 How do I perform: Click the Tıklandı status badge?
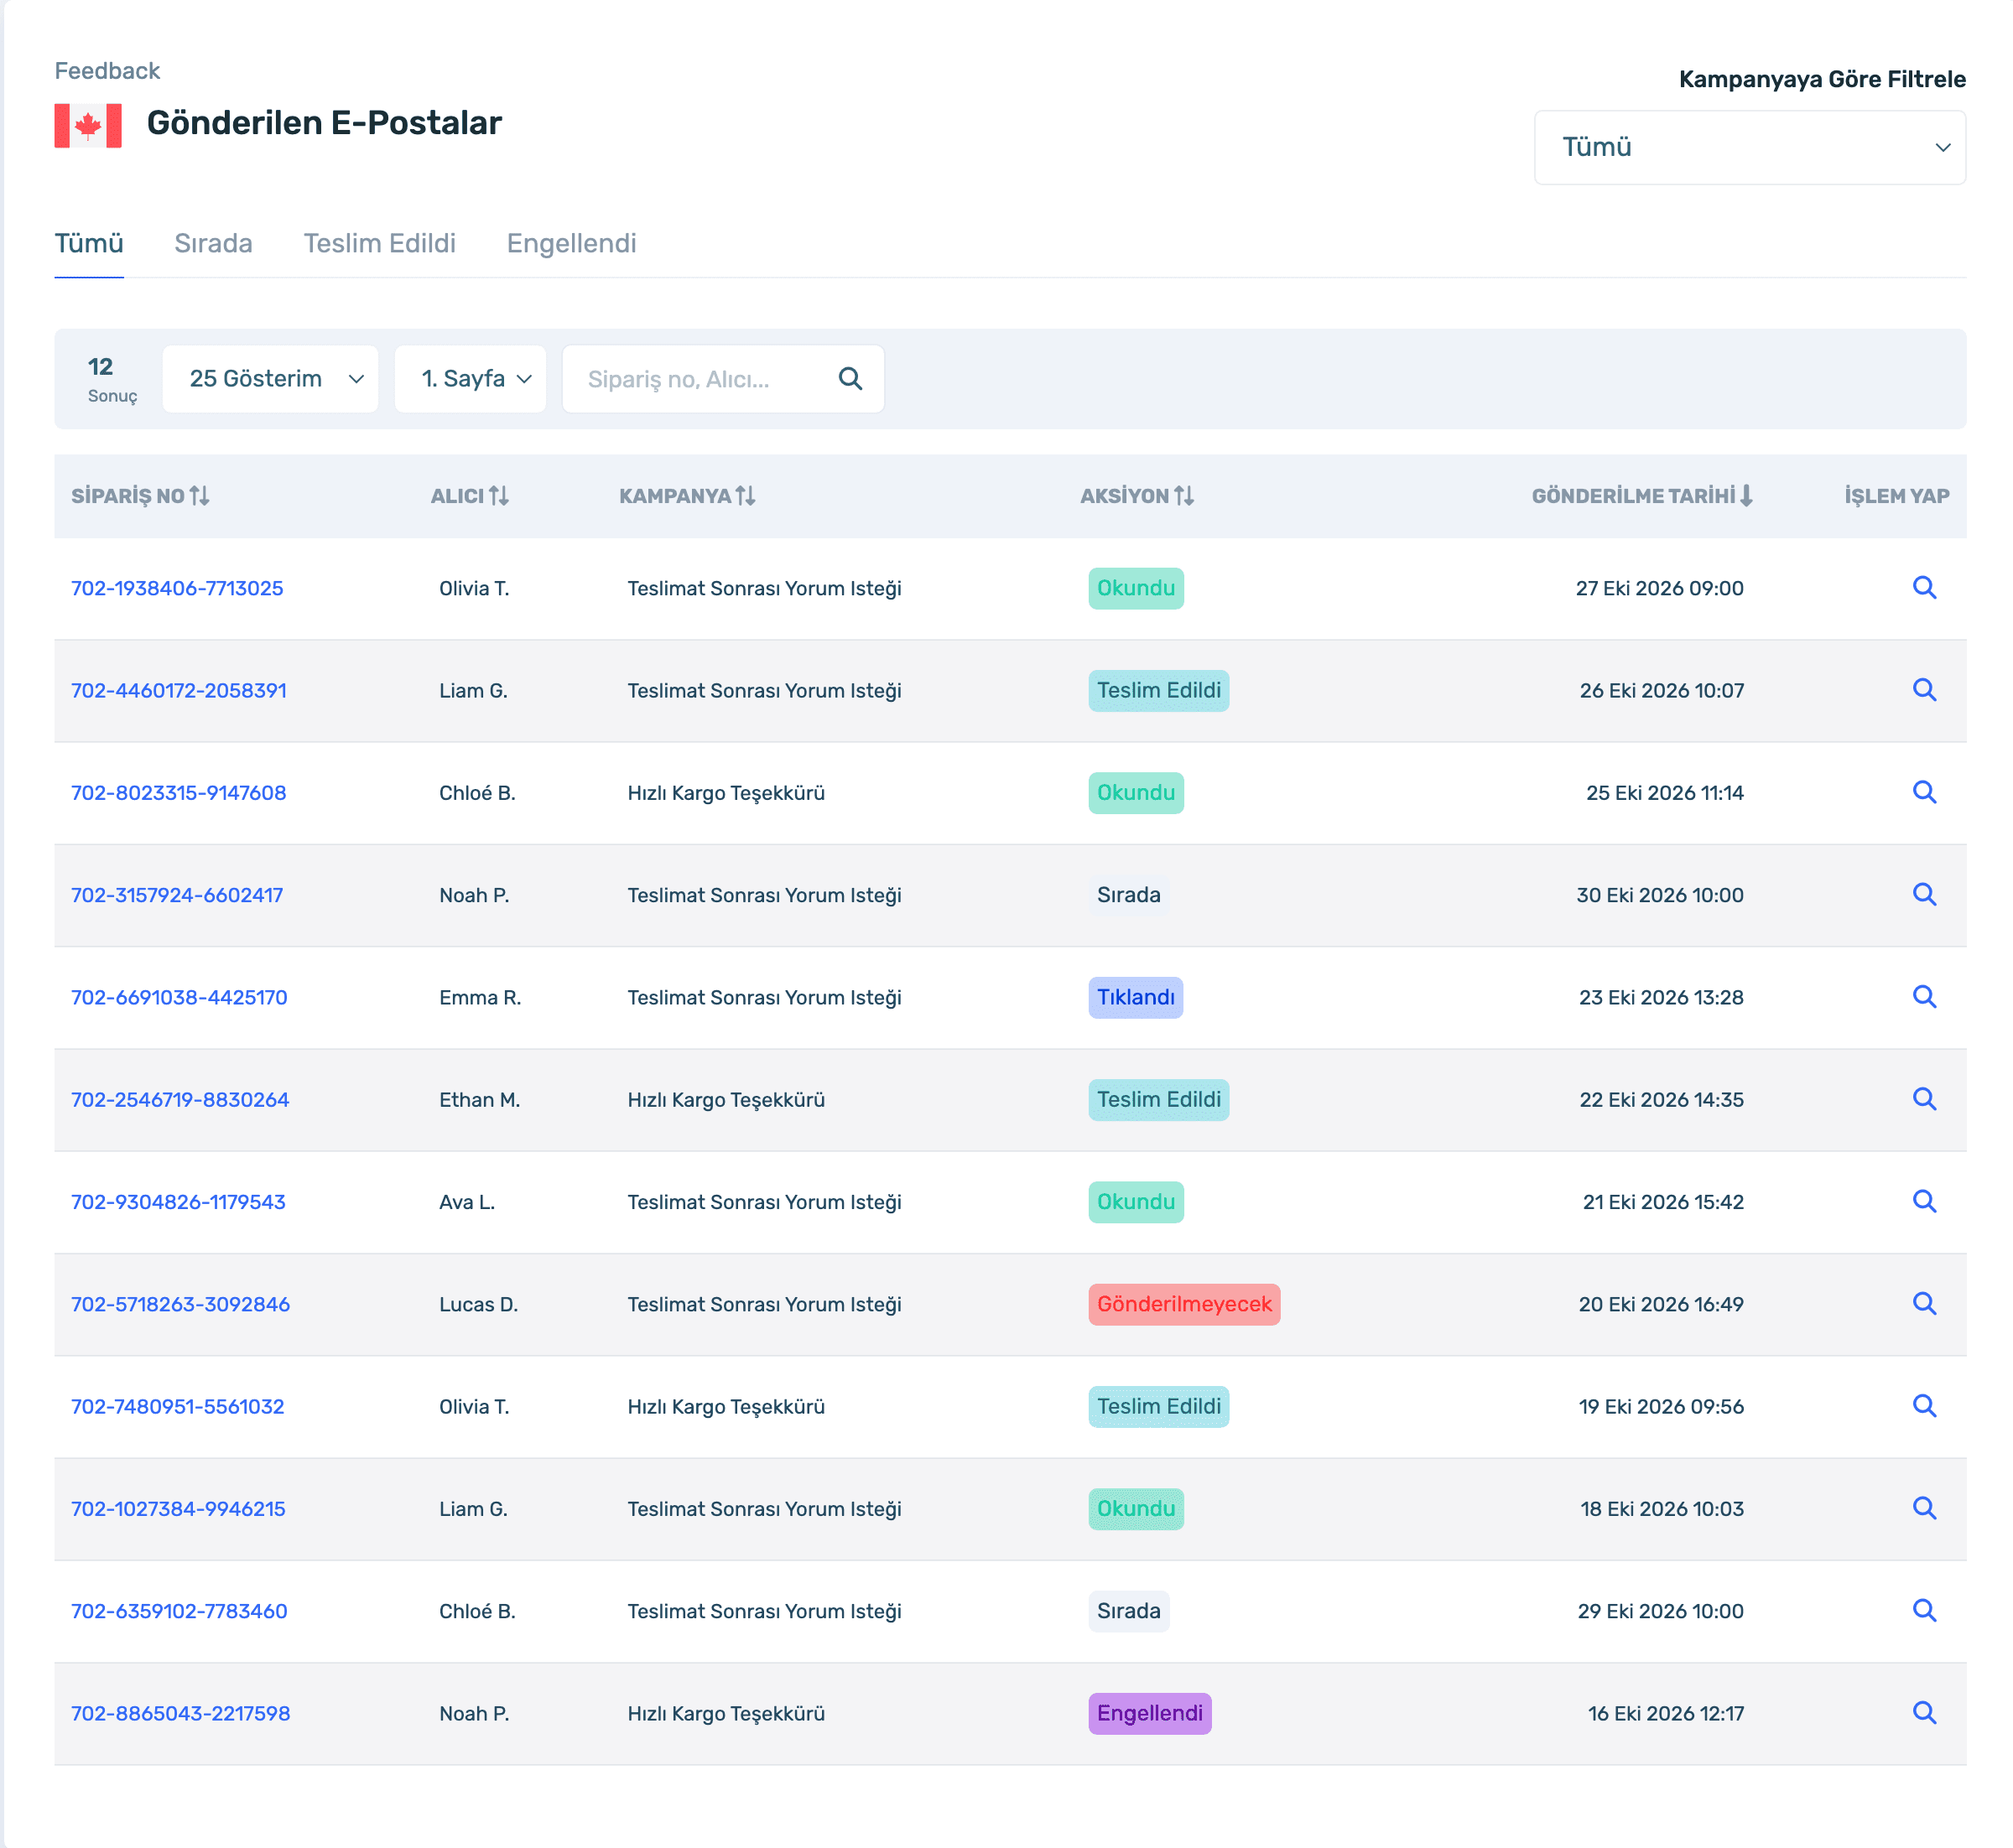(x=1136, y=997)
